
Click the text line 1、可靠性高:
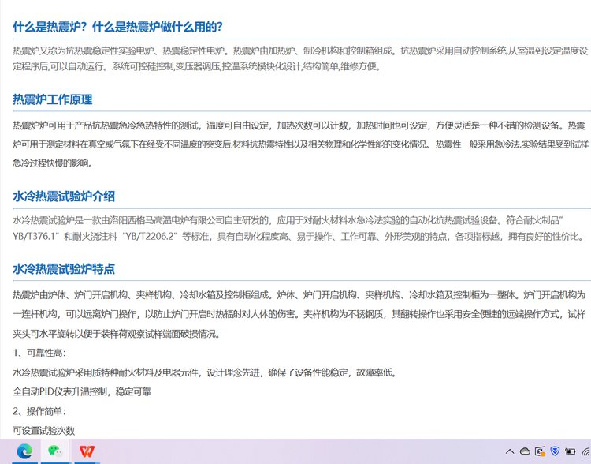pos(39,352)
